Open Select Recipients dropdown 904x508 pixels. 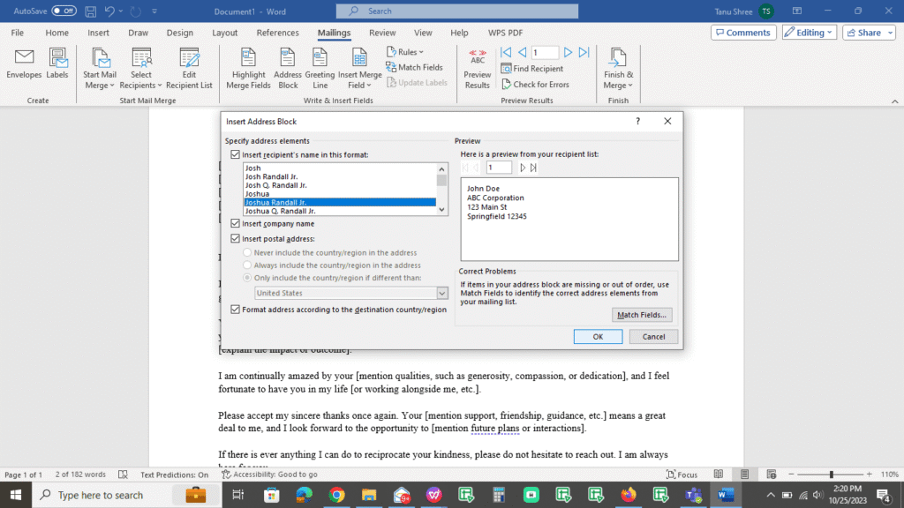pos(140,68)
